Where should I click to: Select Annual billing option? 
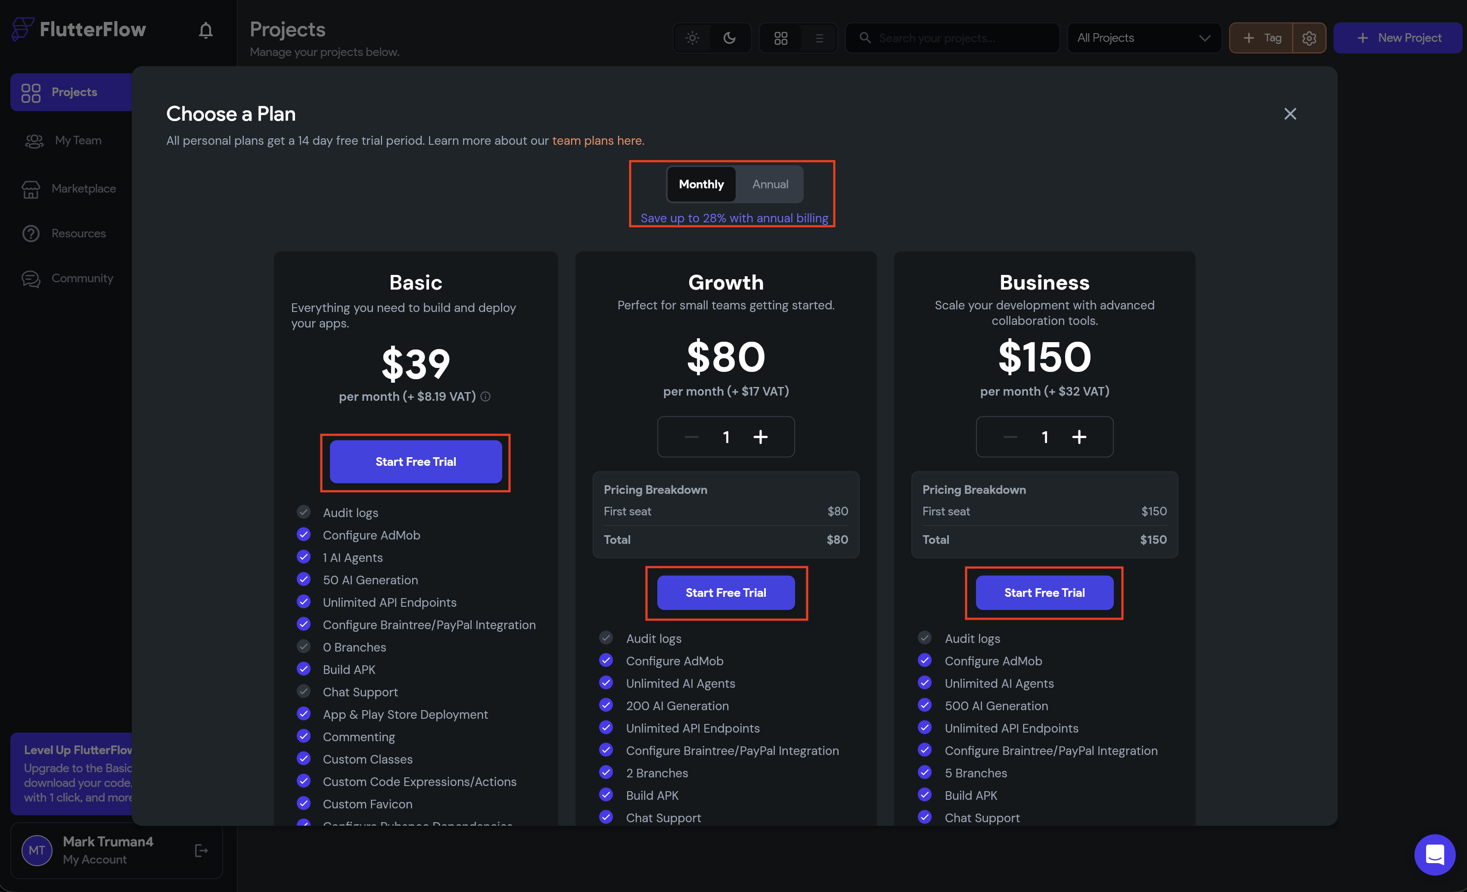(x=770, y=184)
